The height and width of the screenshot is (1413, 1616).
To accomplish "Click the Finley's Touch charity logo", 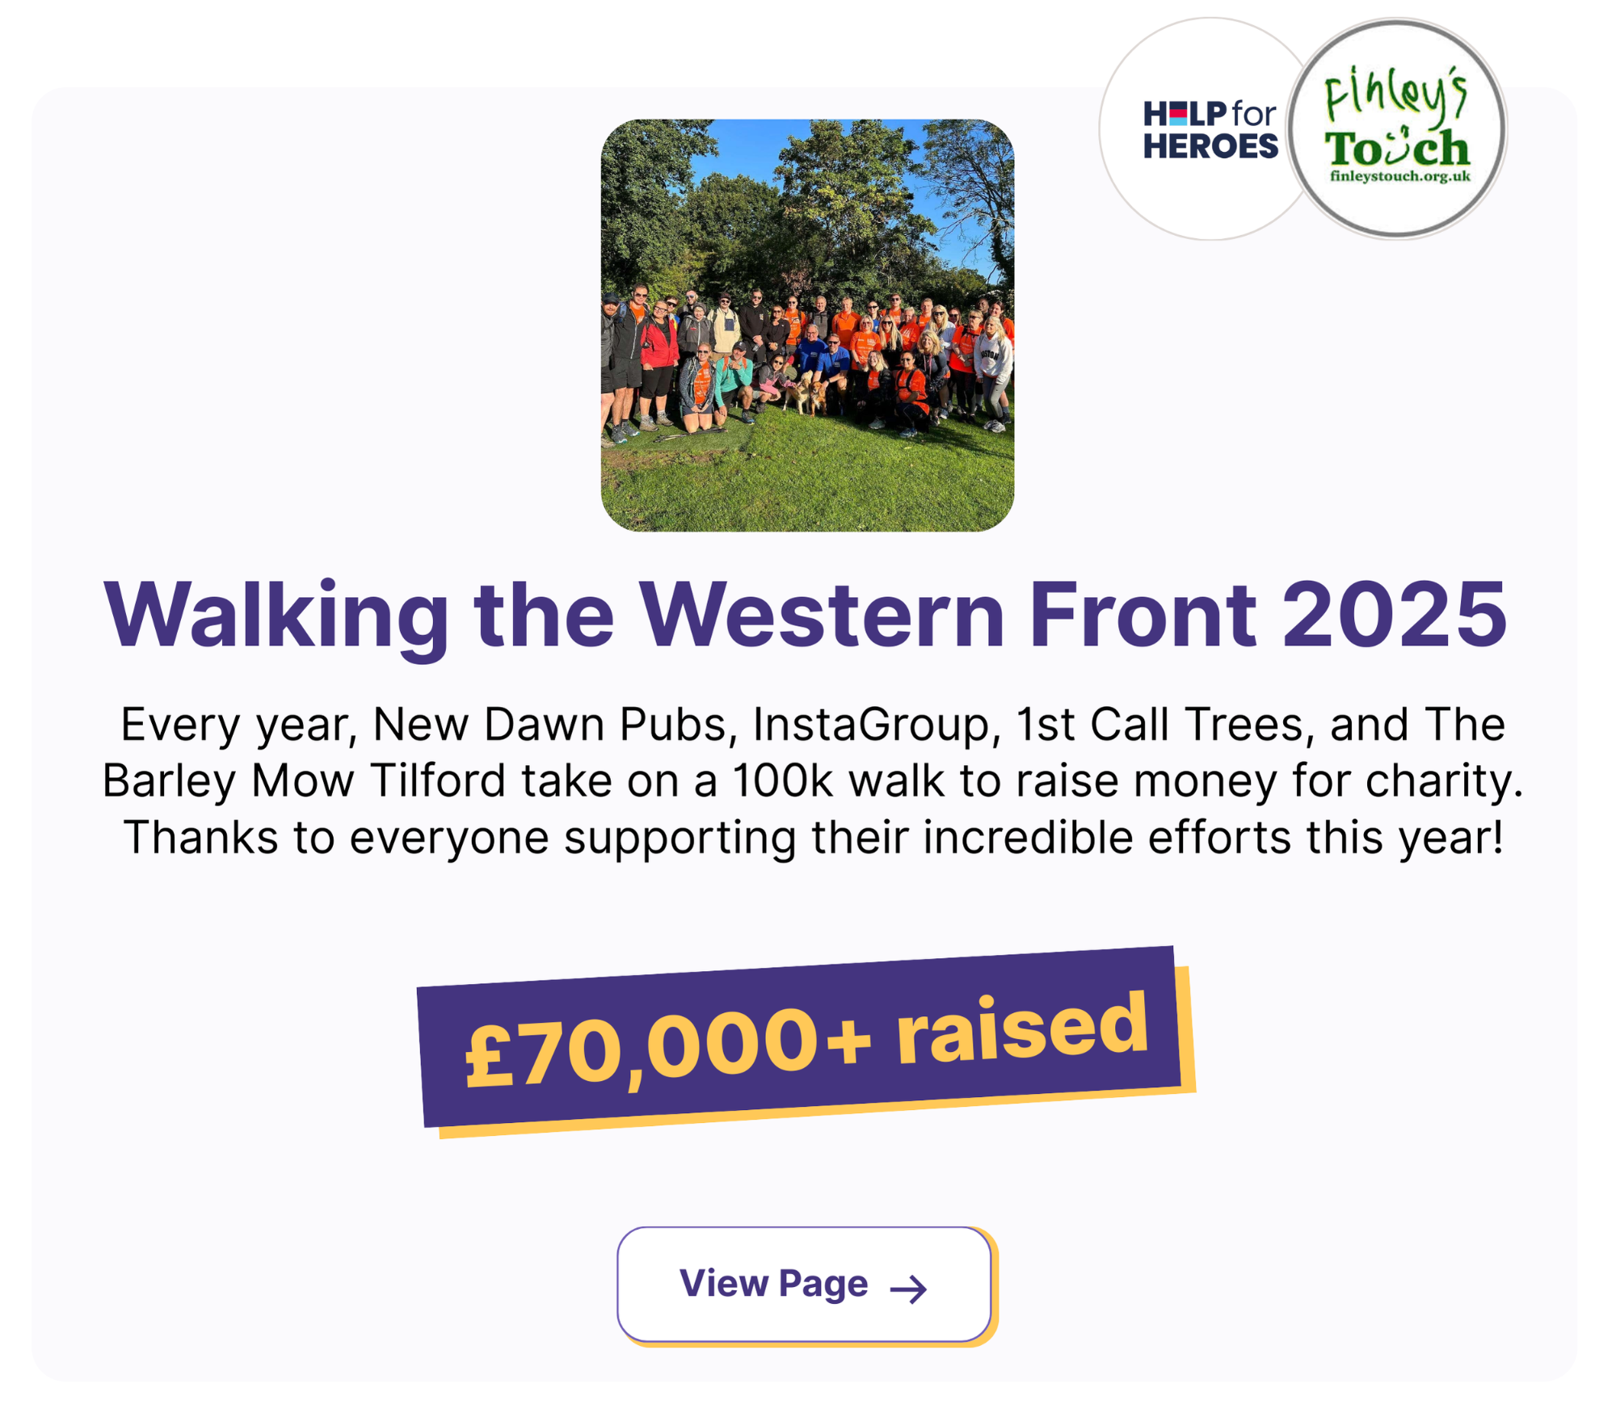I will pyautogui.click(x=1397, y=129).
